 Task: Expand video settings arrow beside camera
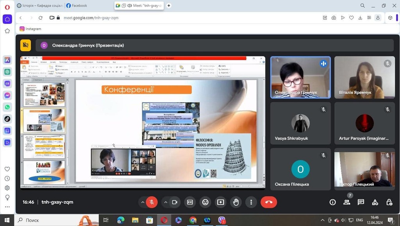[165, 202]
